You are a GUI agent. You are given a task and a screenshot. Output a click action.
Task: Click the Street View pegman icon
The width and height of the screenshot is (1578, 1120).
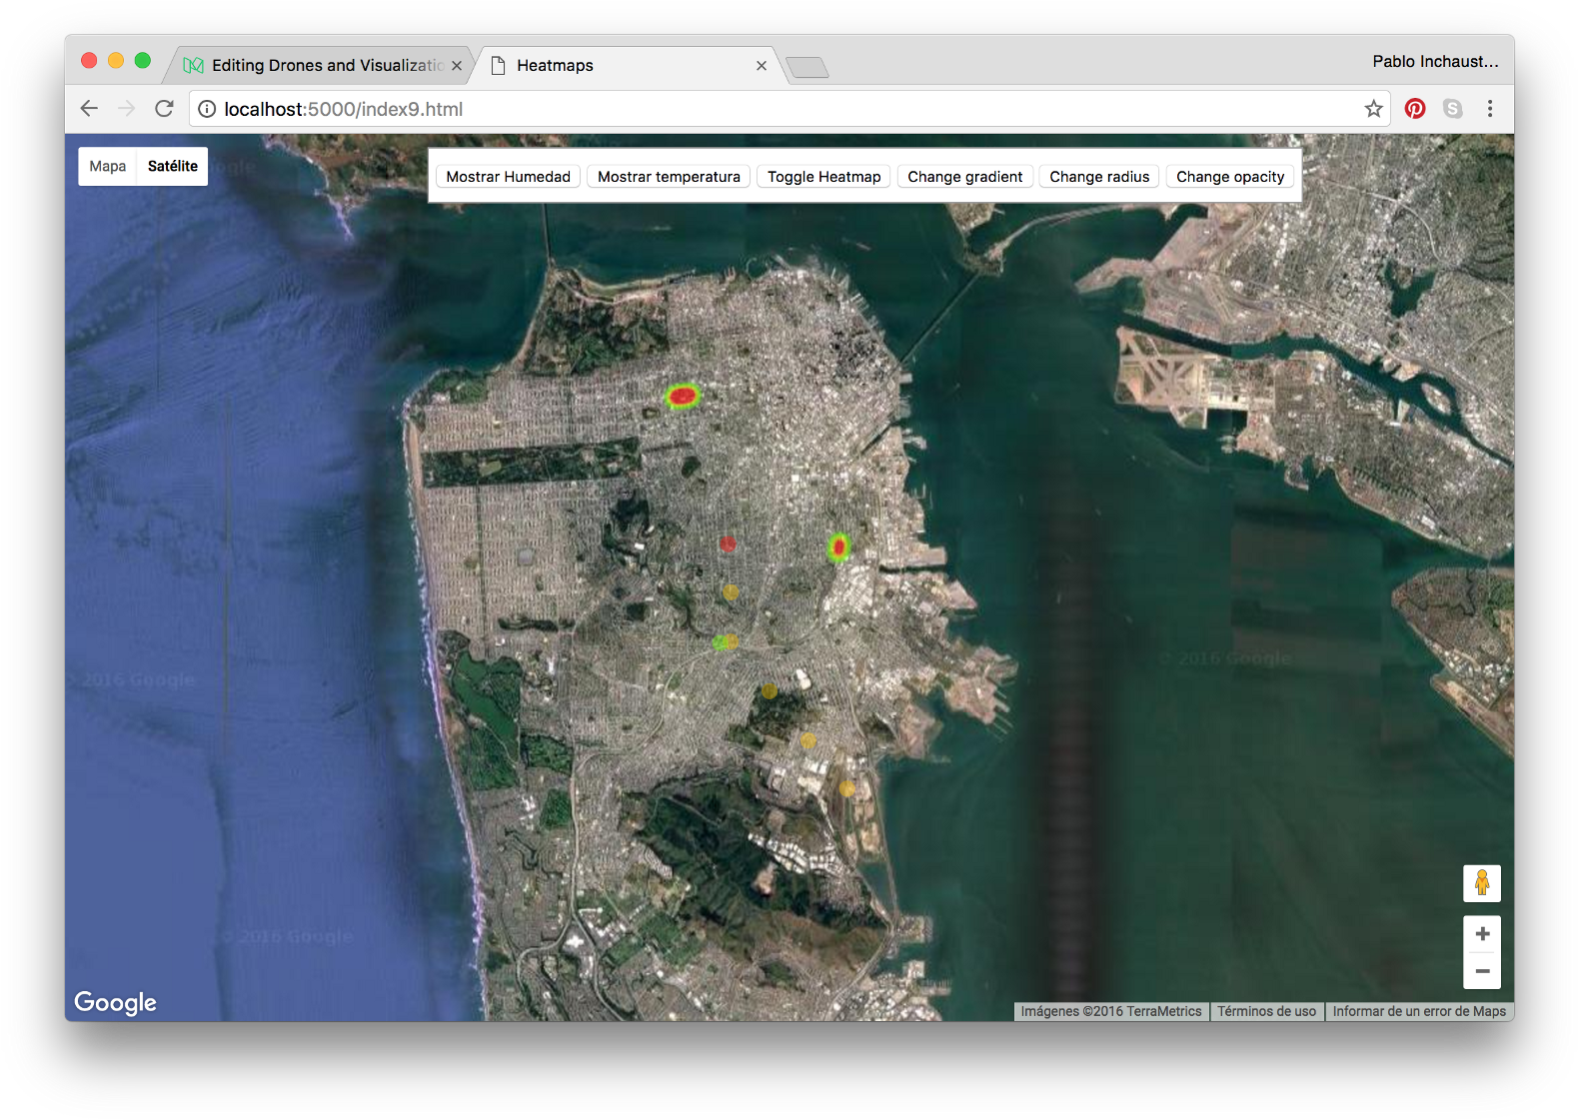1481,883
